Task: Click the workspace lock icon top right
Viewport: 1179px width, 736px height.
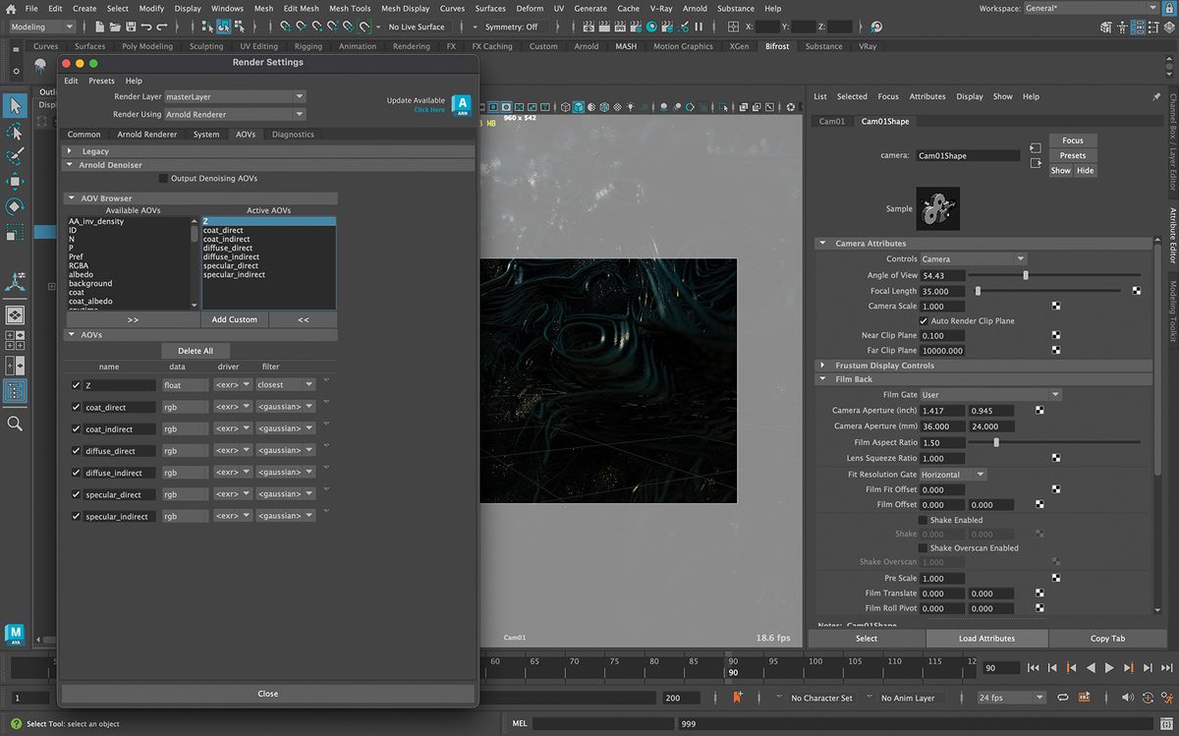Action: coord(1167,8)
